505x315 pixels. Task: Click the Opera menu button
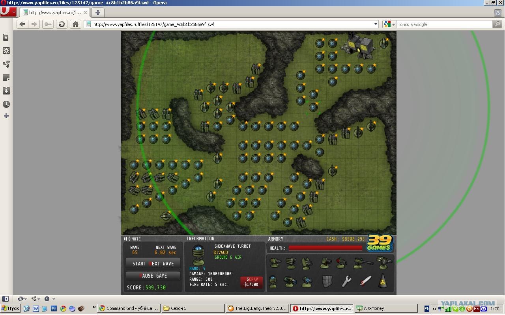point(8,12)
